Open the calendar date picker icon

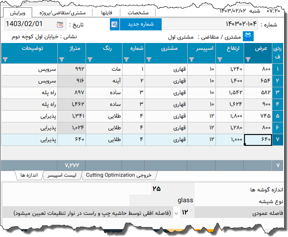point(60,24)
